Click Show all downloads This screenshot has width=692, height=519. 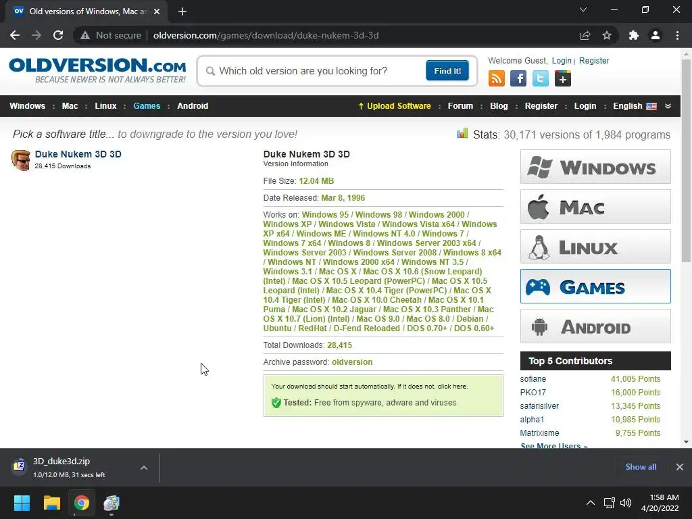point(641,467)
